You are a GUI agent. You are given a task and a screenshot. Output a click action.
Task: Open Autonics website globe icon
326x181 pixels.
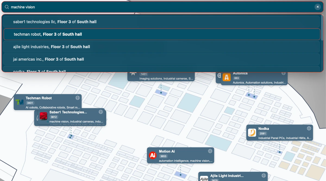point(283,73)
